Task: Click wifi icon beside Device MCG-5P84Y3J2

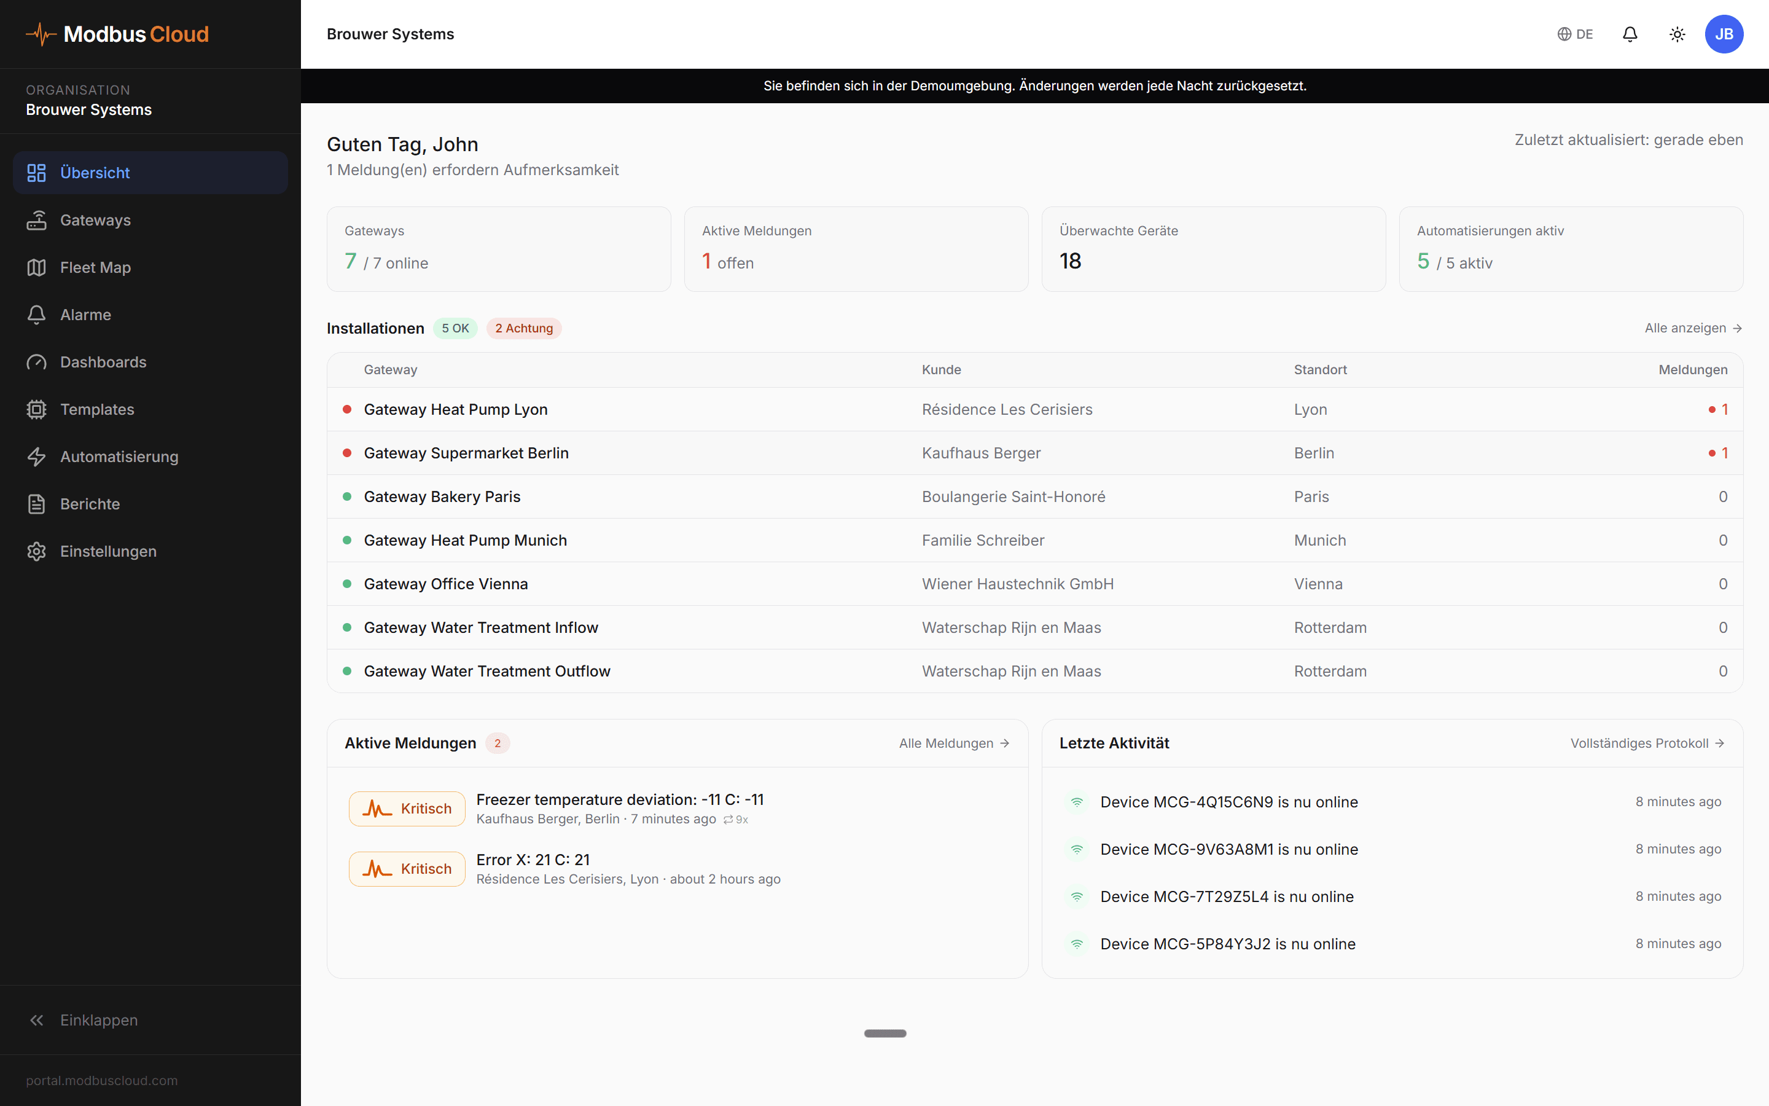Action: (x=1077, y=944)
